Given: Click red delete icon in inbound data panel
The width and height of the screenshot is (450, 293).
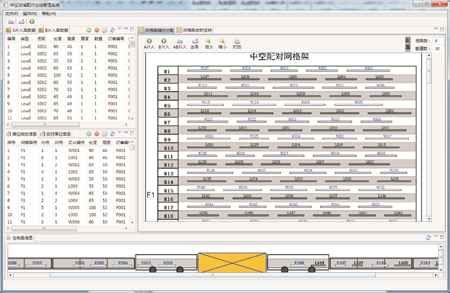Looking at the screenshot, I should (x=96, y=30).
